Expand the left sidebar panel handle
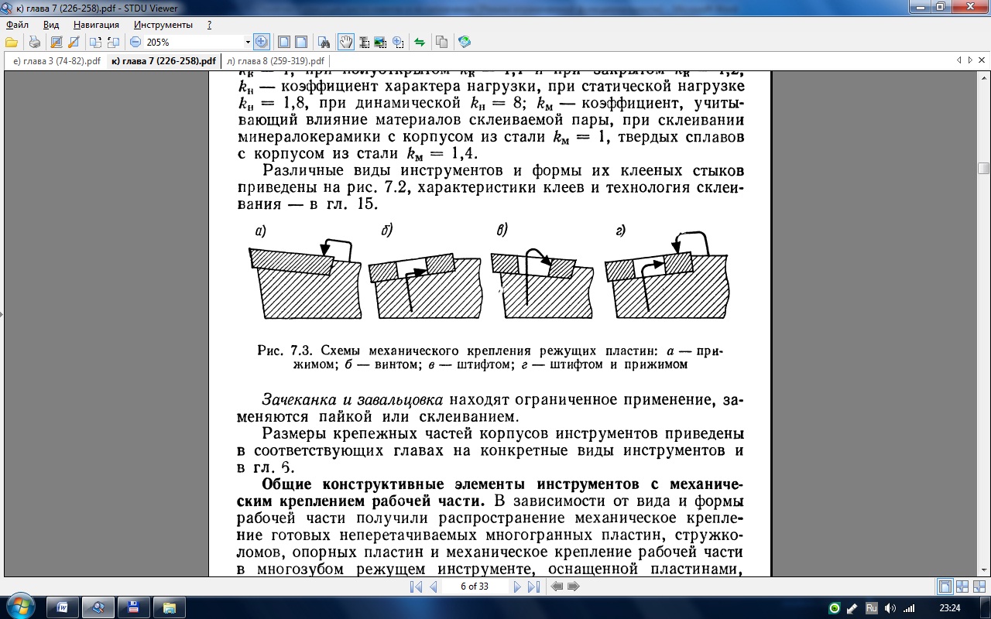991x619 pixels. 2,314
